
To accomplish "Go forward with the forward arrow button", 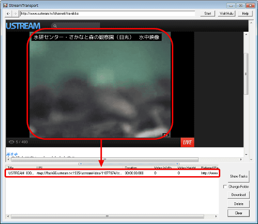I will coord(15,13).
